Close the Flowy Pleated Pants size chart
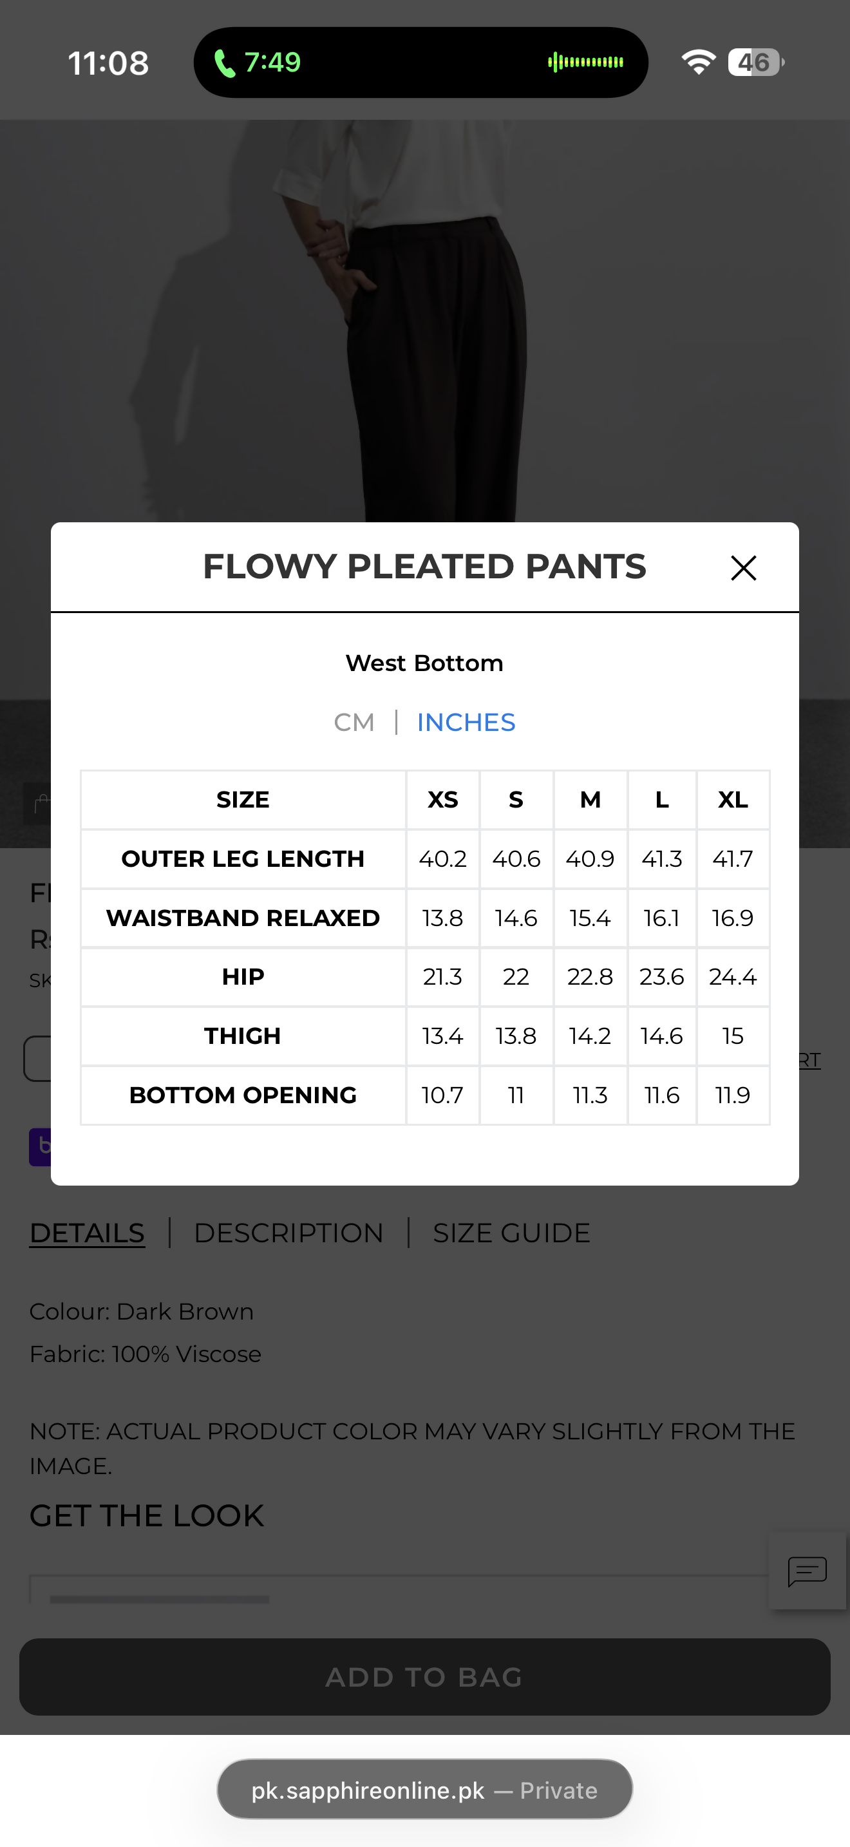This screenshot has height=1847, width=850. pos(743,568)
